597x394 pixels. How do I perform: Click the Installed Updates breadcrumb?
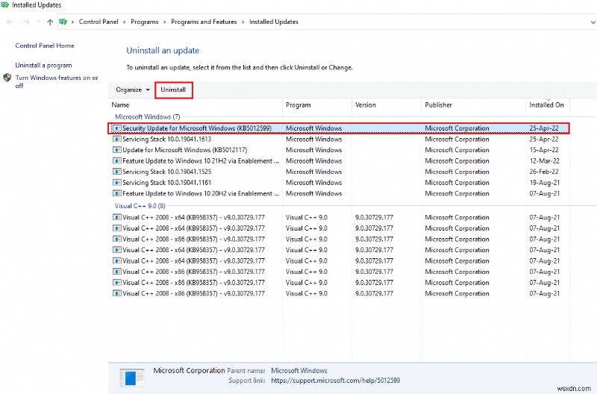point(274,22)
